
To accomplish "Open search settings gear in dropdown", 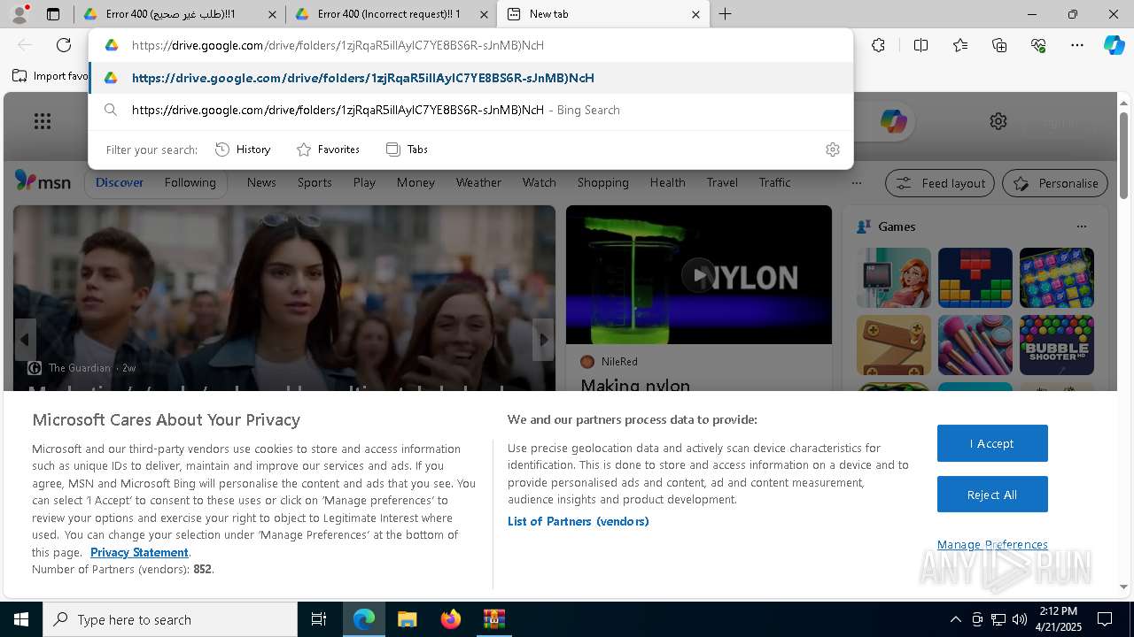I will [x=832, y=150].
